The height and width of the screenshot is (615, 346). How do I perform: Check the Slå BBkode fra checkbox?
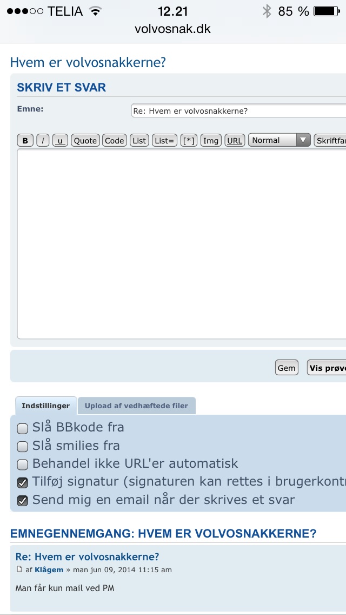pyautogui.click(x=23, y=428)
